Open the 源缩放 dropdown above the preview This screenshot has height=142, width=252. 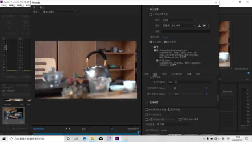[59, 12]
